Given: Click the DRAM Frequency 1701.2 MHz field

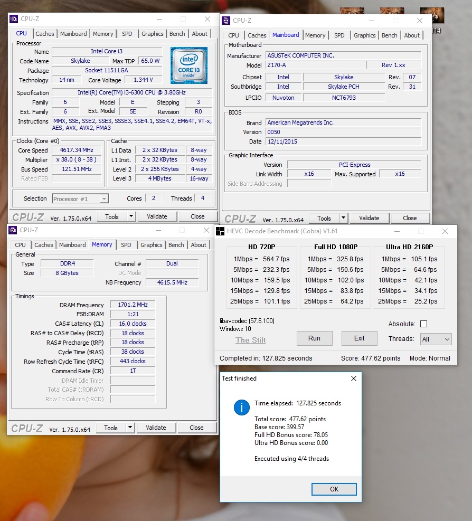Looking at the screenshot, I should coord(133,305).
